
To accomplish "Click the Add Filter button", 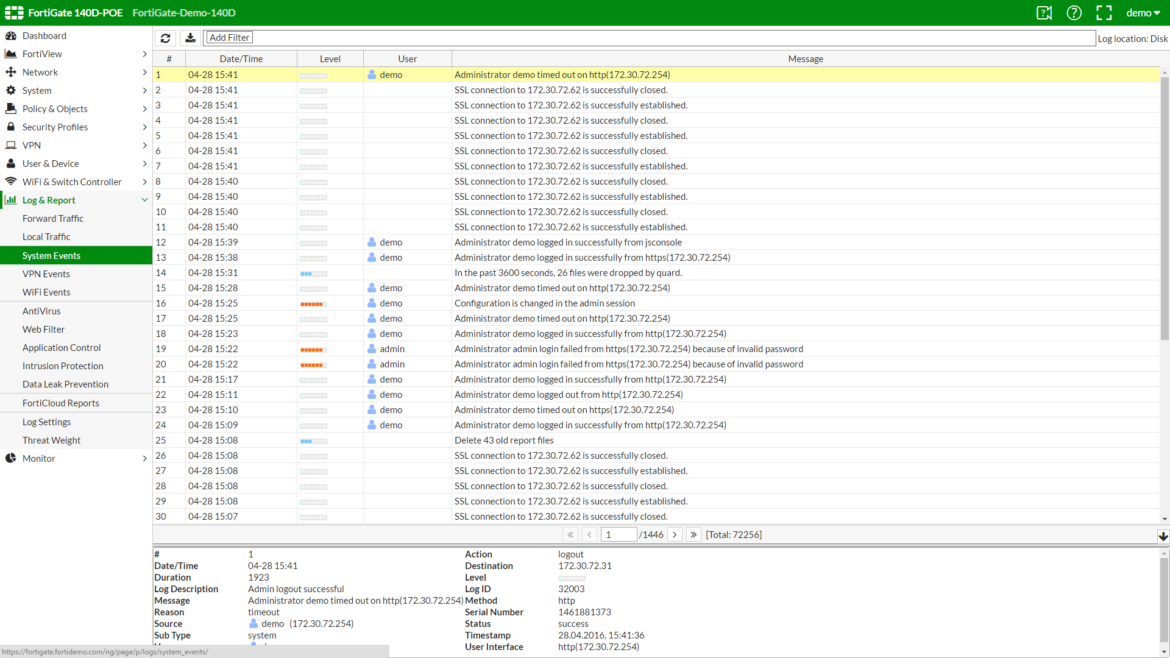I will coord(229,38).
